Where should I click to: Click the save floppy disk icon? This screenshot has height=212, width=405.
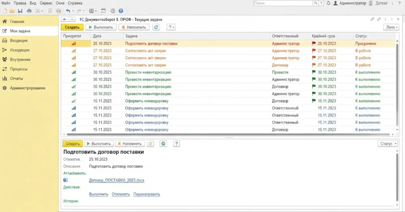pos(20,11)
